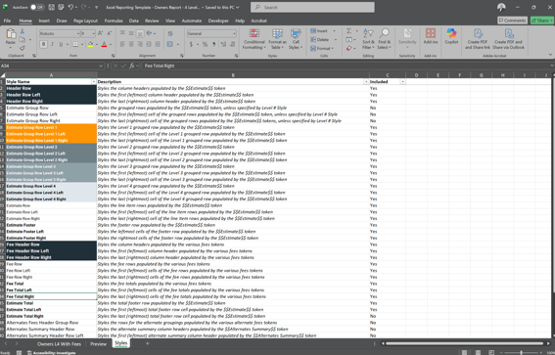Viewport: 555px width, 355px height.
Task: Open the Copilot button
Action: (x=451, y=37)
